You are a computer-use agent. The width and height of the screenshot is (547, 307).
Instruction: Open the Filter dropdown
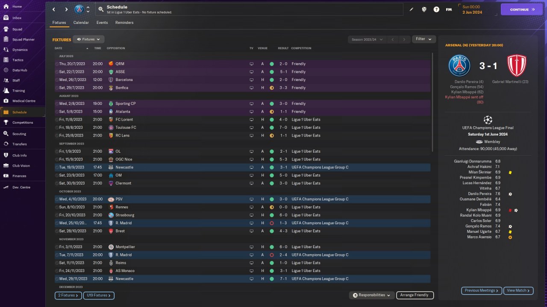pyautogui.click(x=423, y=39)
